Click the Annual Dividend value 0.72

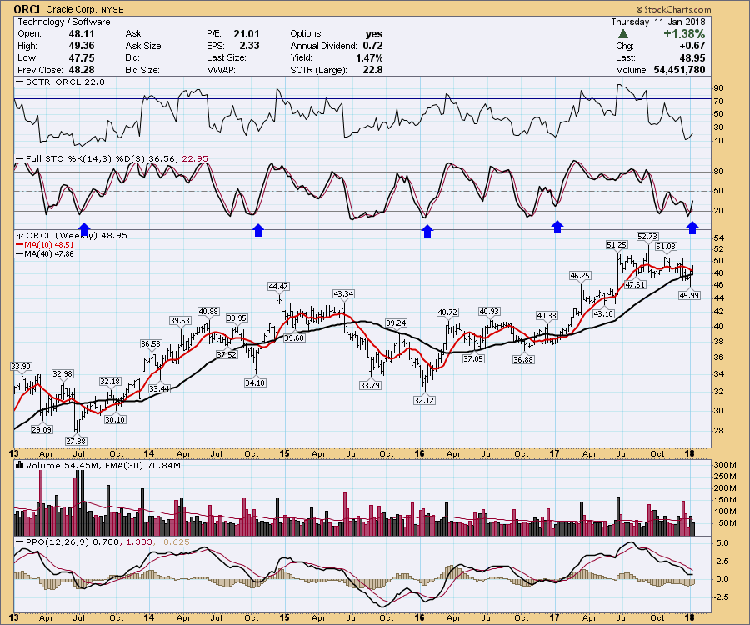pyautogui.click(x=372, y=46)
